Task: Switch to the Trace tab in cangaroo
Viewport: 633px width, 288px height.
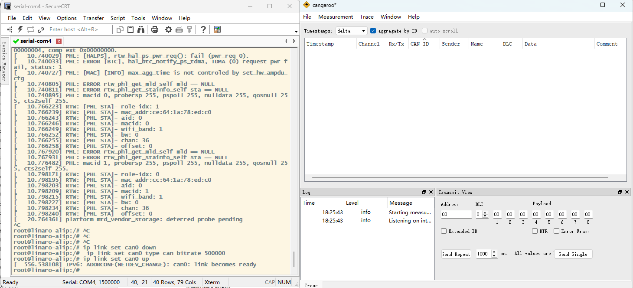Action: click(x=311, y=285)
